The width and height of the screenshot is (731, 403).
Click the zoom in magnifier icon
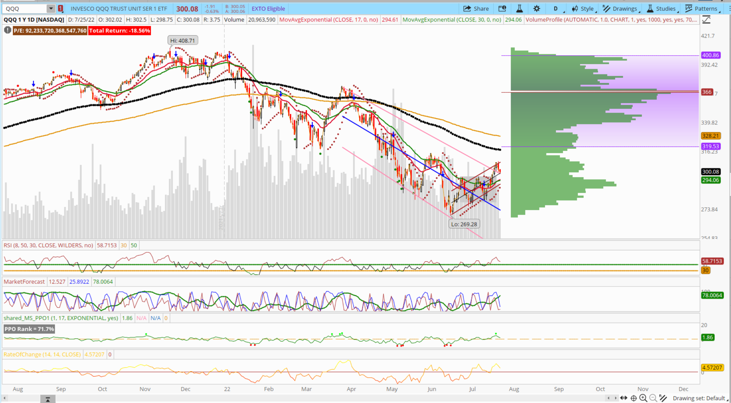coord(643,398)
